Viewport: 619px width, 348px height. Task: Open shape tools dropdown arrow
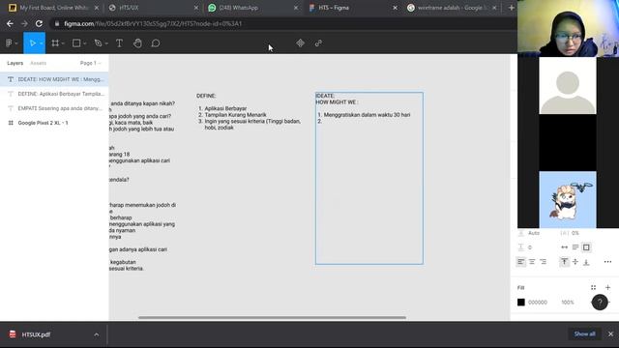[x=85, y=43]
